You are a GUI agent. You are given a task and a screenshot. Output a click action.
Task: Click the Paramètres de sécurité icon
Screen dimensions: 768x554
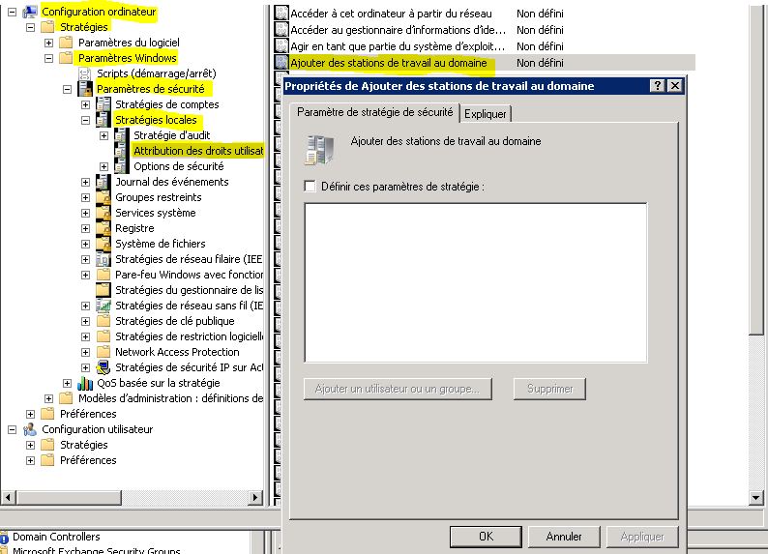85,89
